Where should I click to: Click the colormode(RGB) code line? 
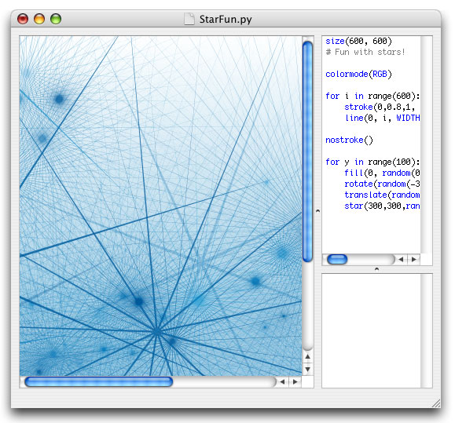point(358,75)
